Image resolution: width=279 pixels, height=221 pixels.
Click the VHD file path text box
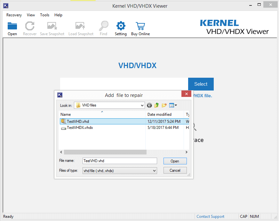point(124,84)
